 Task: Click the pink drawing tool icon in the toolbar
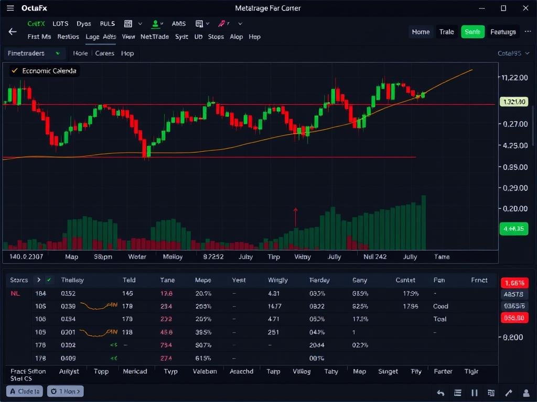[x=222, y=24]
